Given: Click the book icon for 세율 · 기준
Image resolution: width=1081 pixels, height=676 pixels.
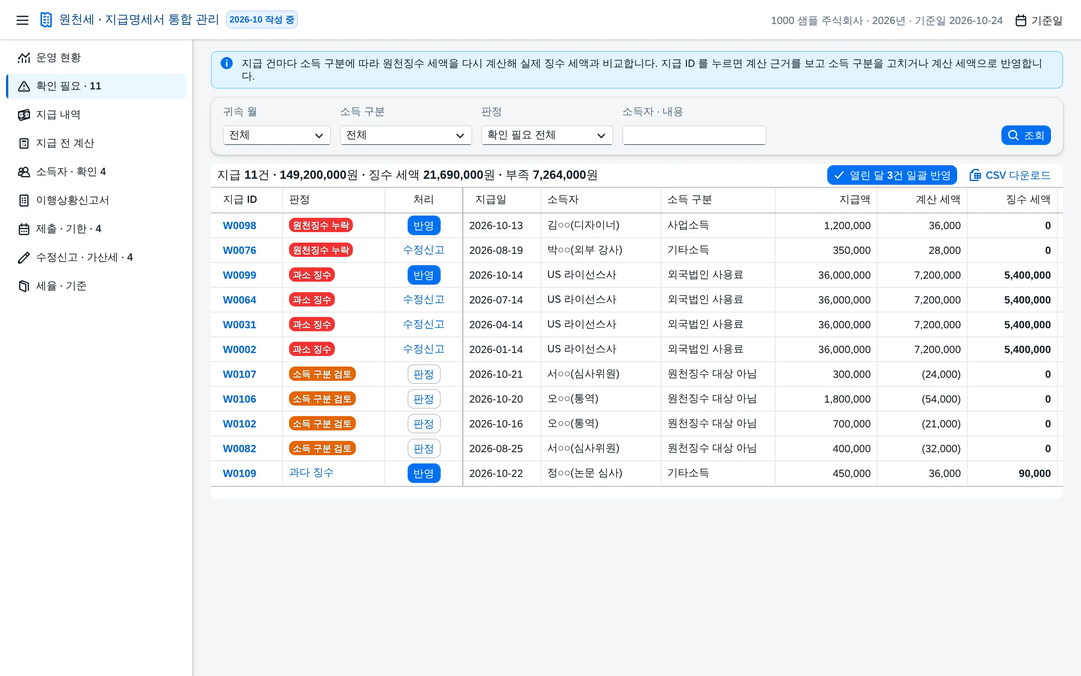Looking at the screenshot, I should point(24,286).
